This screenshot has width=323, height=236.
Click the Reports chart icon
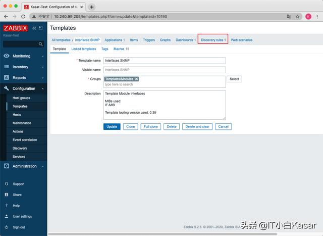7,77
